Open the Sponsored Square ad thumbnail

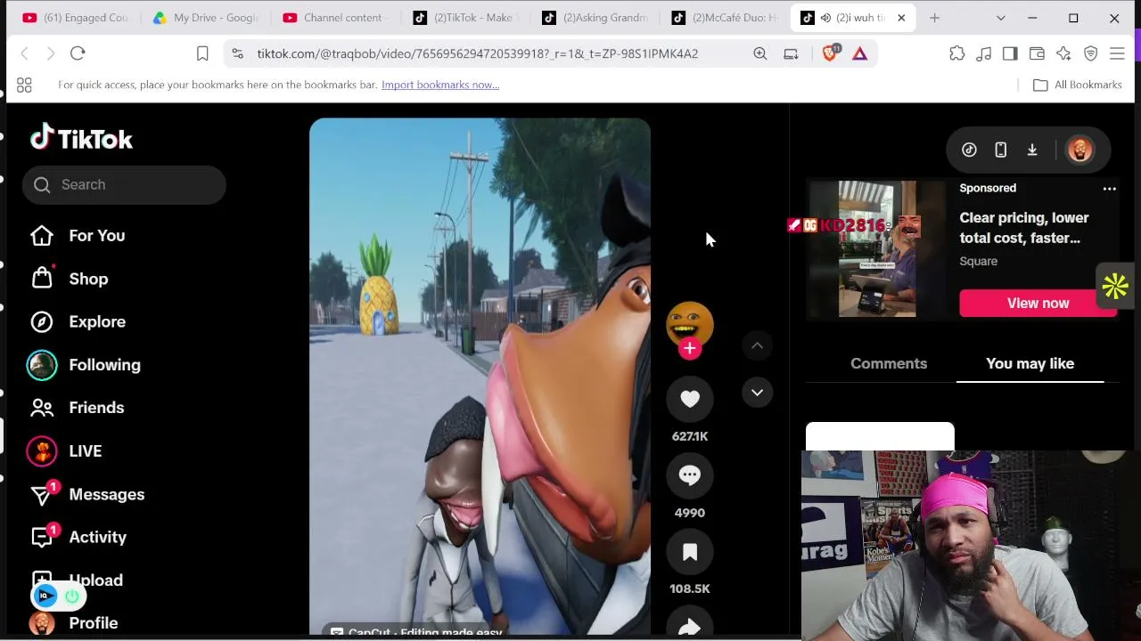pos(876,249)
